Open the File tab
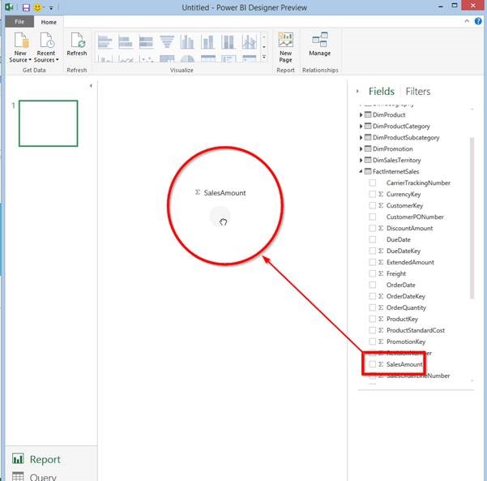This screenshot has height=481, width=487. tap(19, 22)
